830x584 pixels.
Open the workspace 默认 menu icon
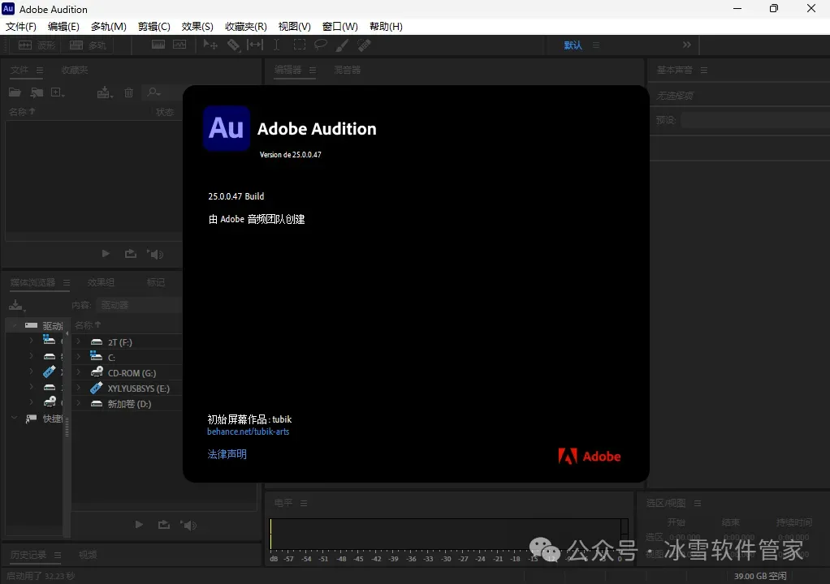596,45
